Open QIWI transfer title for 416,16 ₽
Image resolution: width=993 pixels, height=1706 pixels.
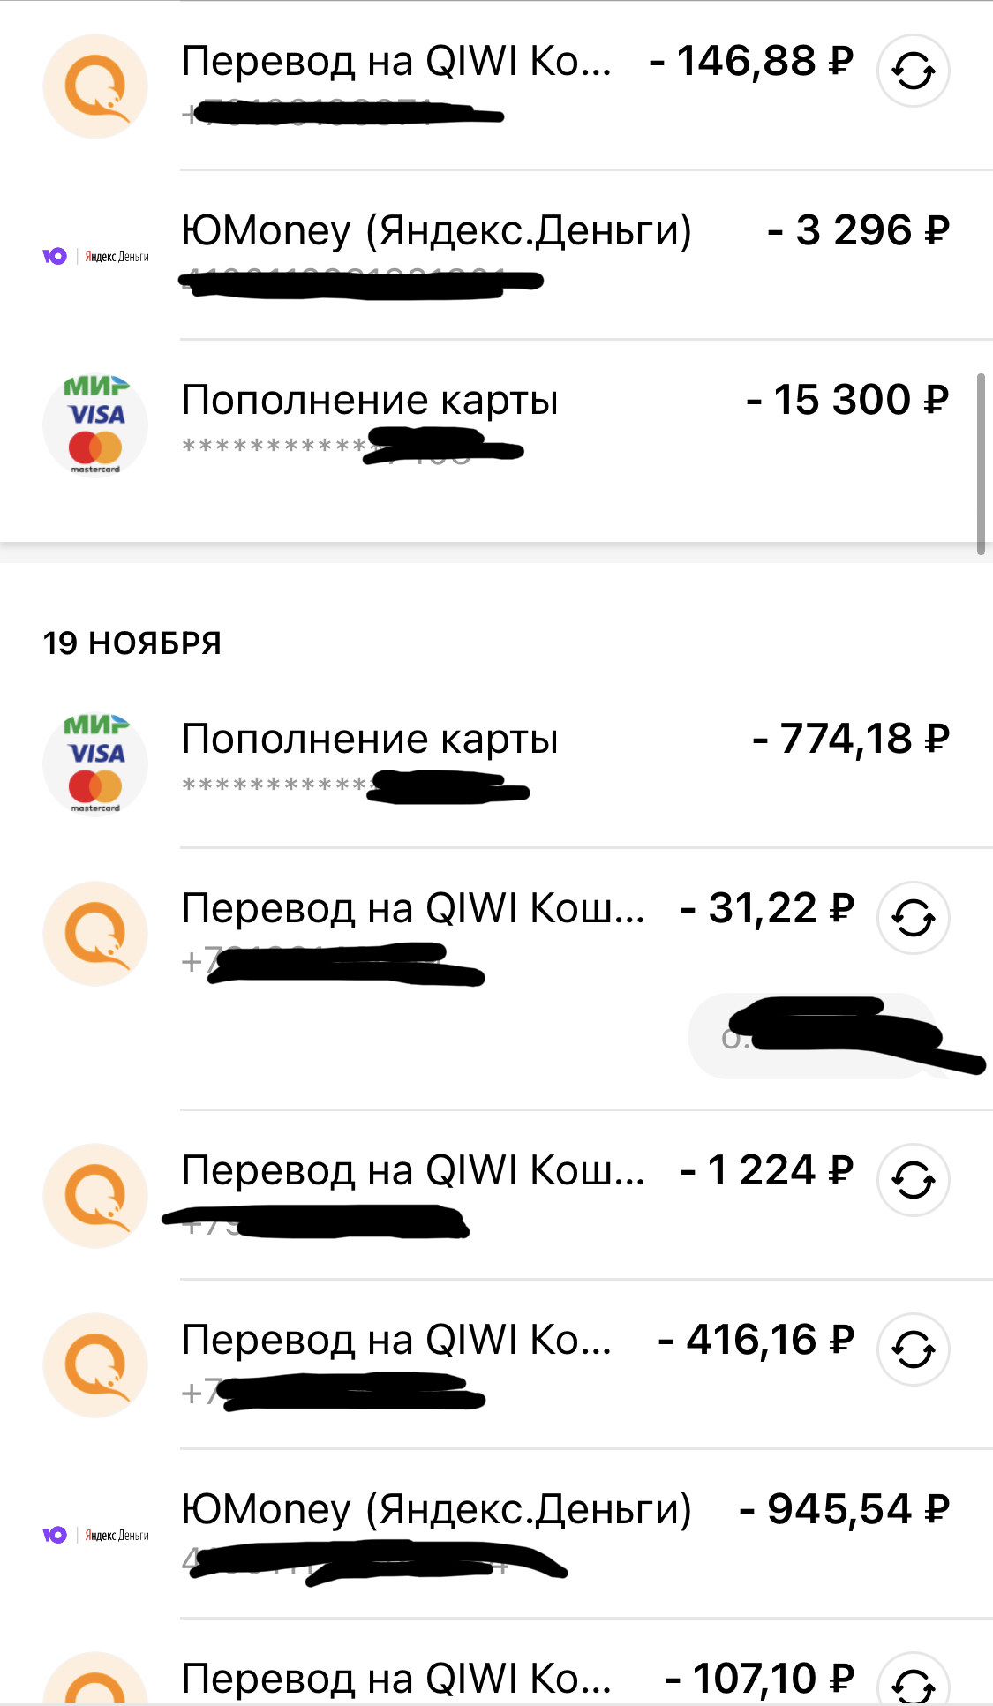pos(396,1341)
